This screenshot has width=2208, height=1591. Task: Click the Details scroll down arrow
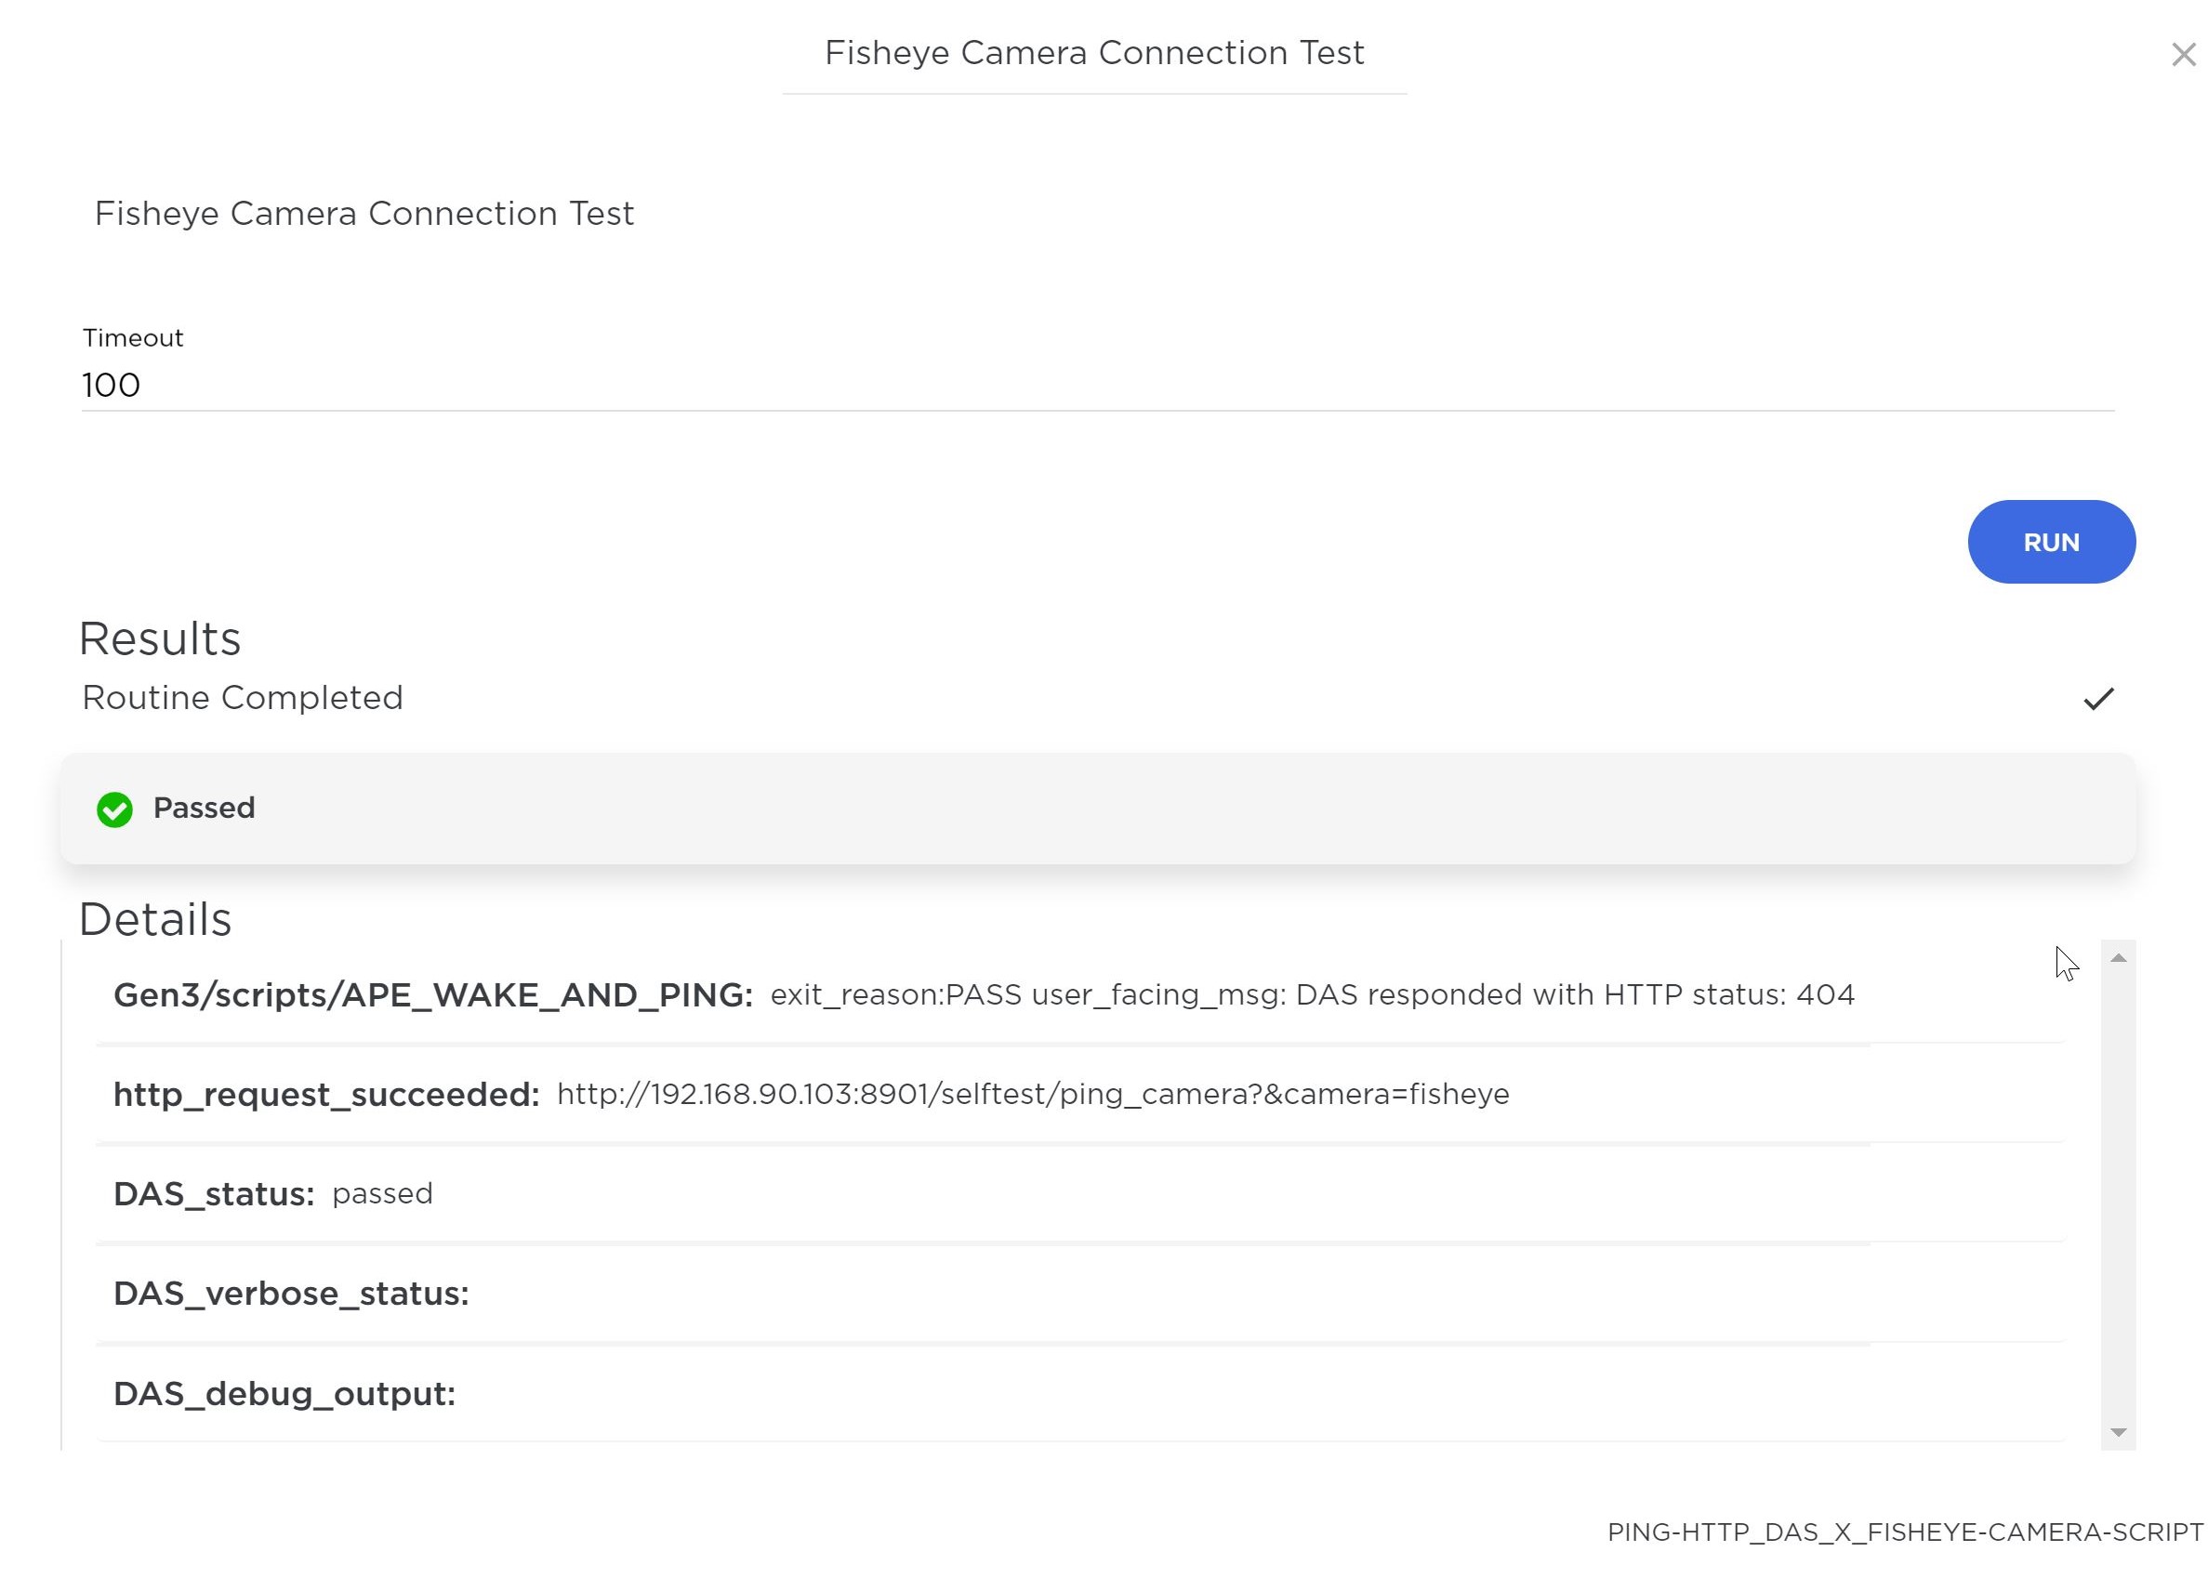click(x=2118, y=1431)
